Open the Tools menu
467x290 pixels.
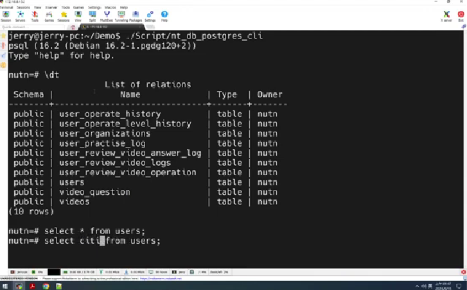(66, 8)
